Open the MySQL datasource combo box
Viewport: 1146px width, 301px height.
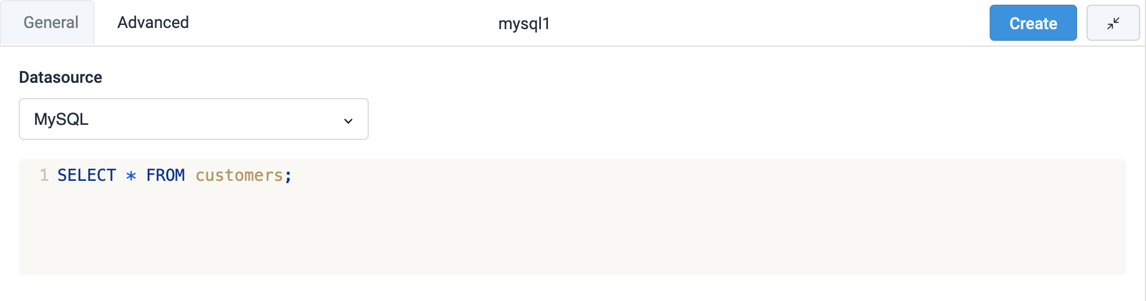pyautogui.click(x=193, y=119)
